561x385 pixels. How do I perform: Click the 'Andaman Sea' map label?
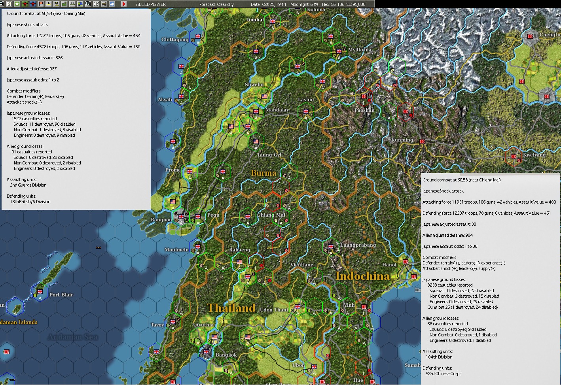[x=72, y=337]
